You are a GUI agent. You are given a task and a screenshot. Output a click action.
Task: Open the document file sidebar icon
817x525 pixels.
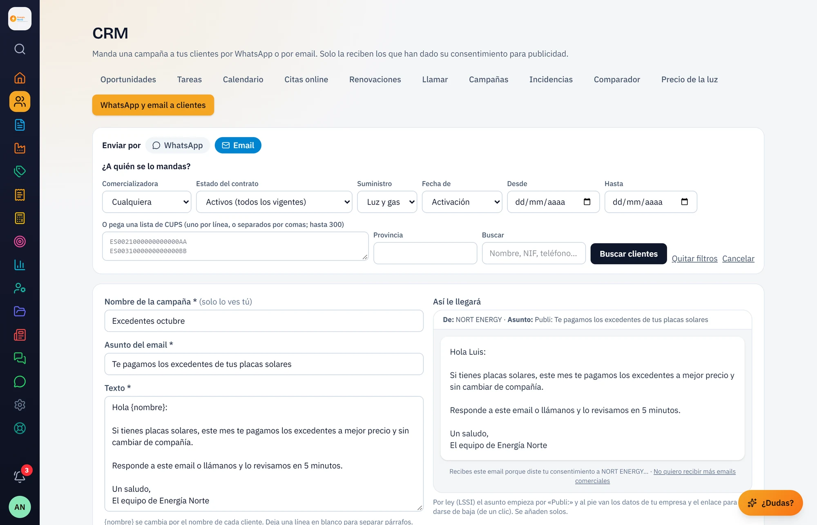(x=20, y=125)
